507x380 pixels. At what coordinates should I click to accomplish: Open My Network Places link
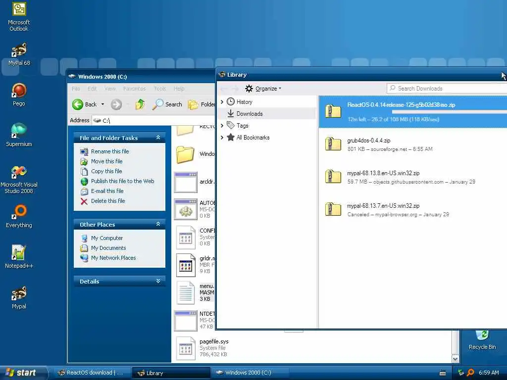[x=113, y=258]
